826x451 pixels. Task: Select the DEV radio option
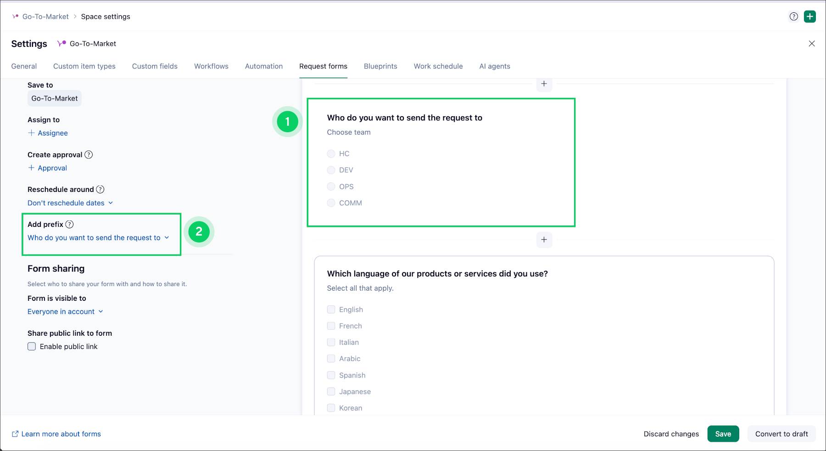(331, 170)
